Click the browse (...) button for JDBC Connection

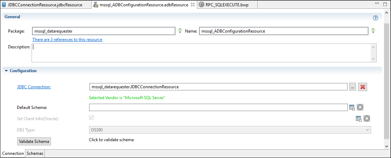click(x=353, y=87)
